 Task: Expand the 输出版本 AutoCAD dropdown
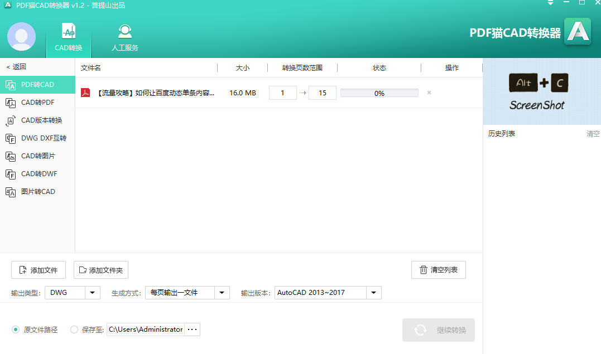374,293
